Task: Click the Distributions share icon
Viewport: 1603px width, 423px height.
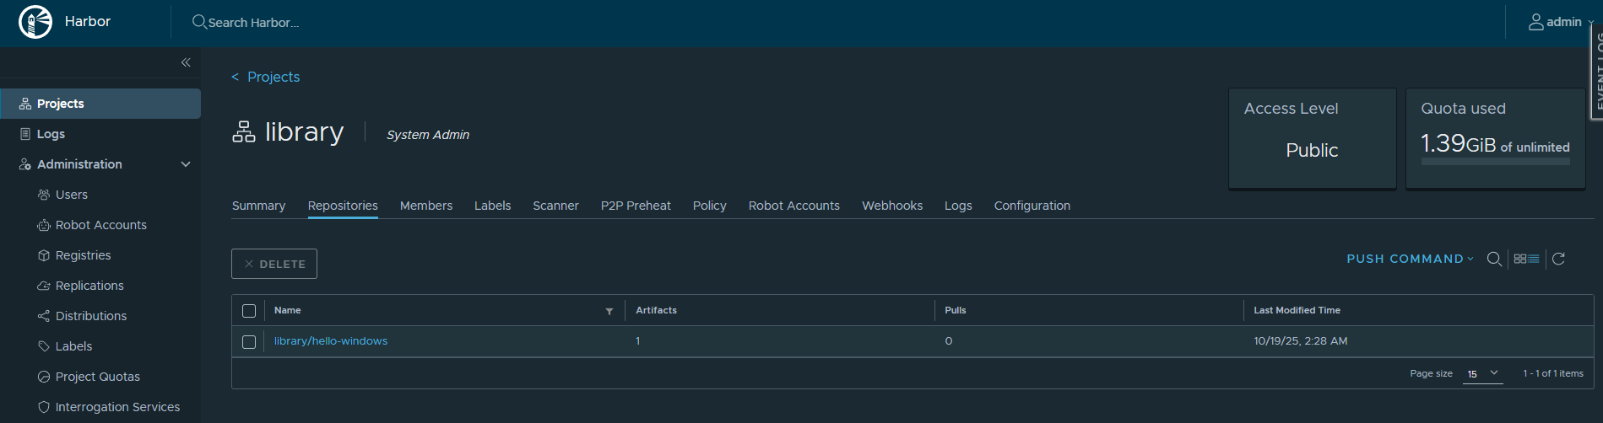Action: coord(44,316)
